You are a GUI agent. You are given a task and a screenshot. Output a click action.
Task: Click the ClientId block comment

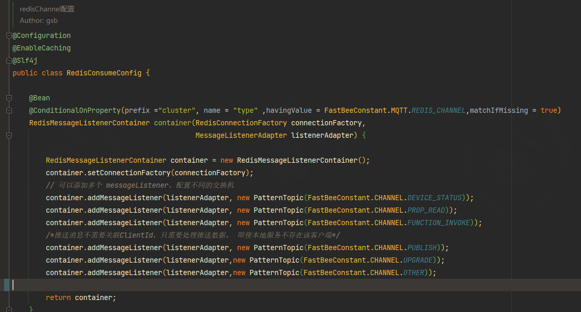click(x=193, y=235)
